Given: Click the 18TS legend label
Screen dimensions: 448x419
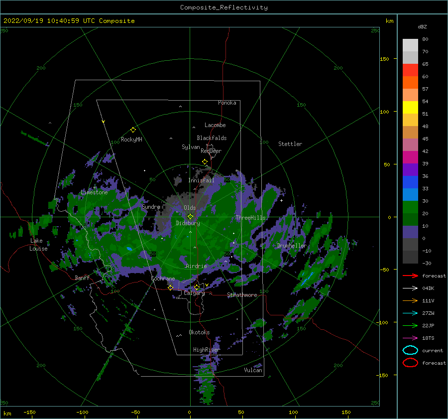Looking at the screenshot, I should coord(428,338).
